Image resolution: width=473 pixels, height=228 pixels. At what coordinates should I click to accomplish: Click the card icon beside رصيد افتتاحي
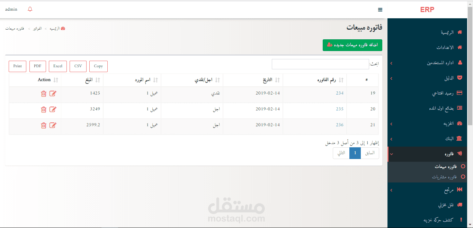point(460,93)
